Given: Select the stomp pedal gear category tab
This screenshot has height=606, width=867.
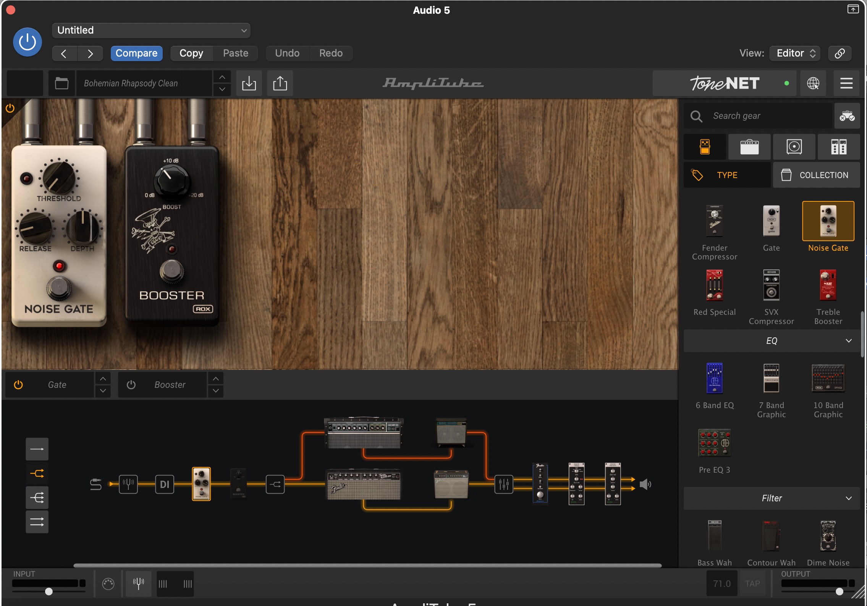Looking at the screenshot, I should pyautogui.click(x=705, y=147).
